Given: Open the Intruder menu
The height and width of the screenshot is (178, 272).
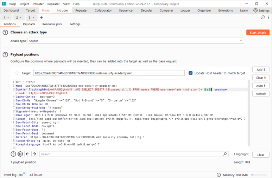Looking at the screenshot, I should [38, 4].
